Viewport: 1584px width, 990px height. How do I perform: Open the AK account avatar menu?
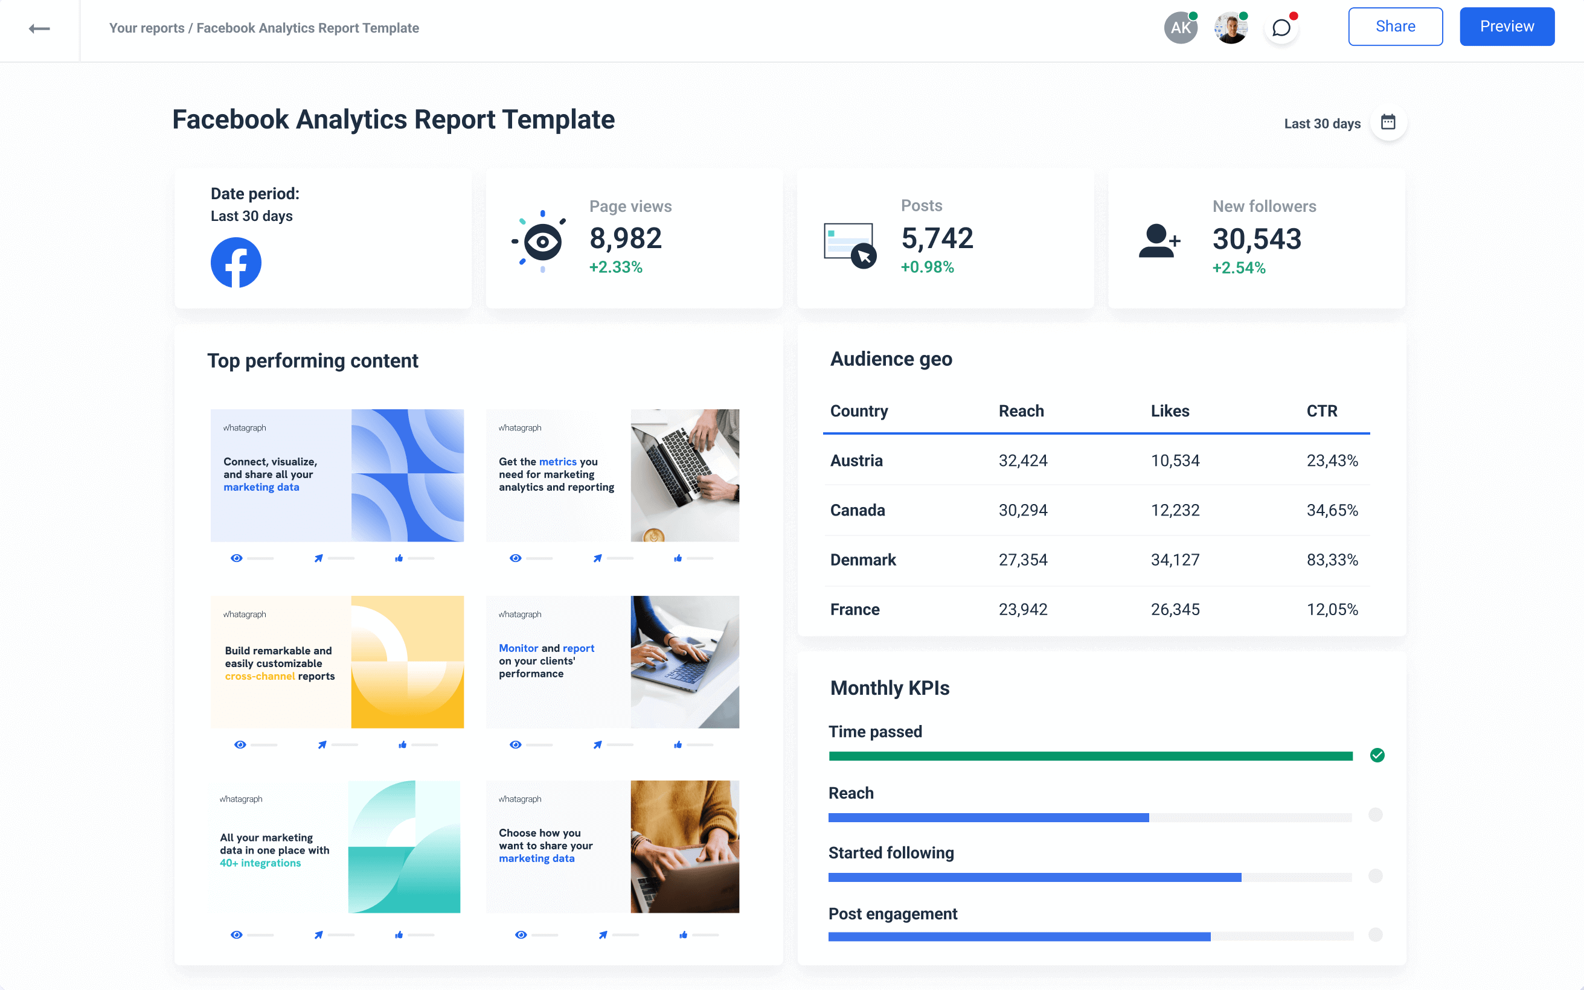(x=1180, y=28)
